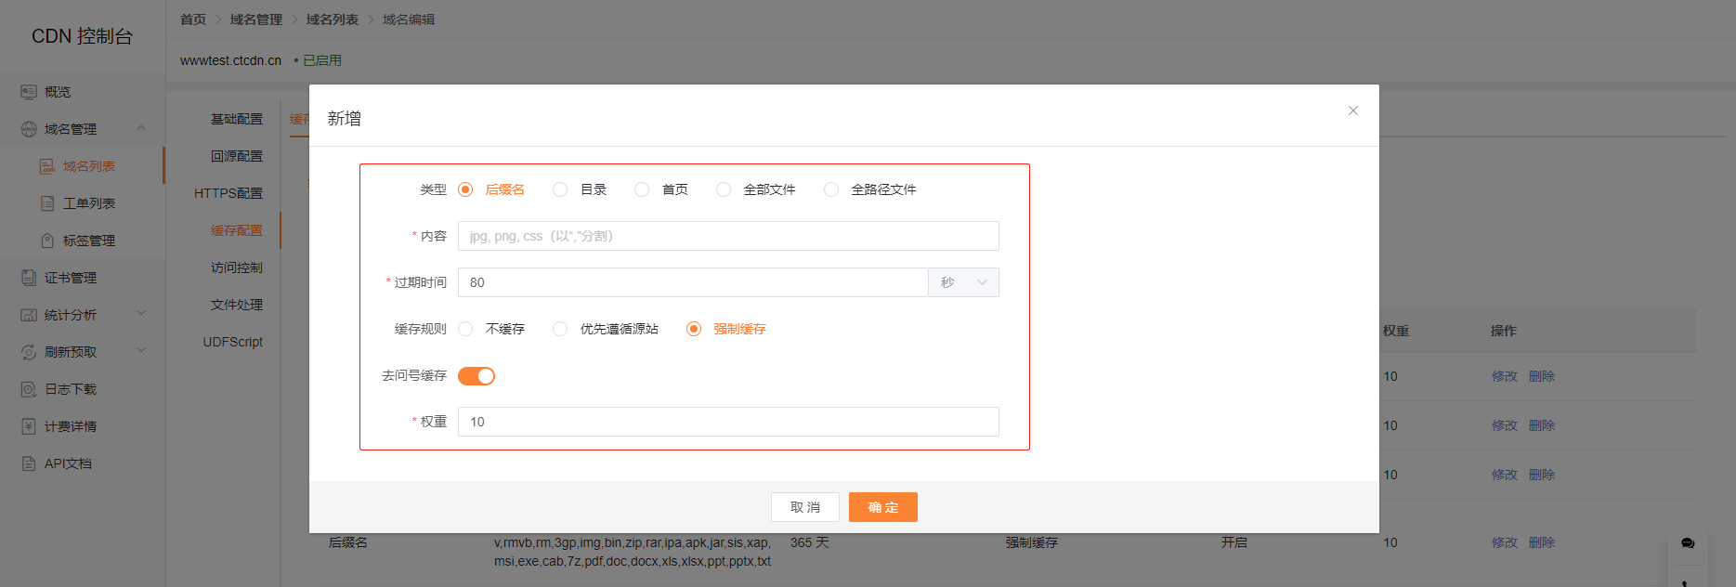Choose the 不缓存 cache rule

click(x=465, y=329)
